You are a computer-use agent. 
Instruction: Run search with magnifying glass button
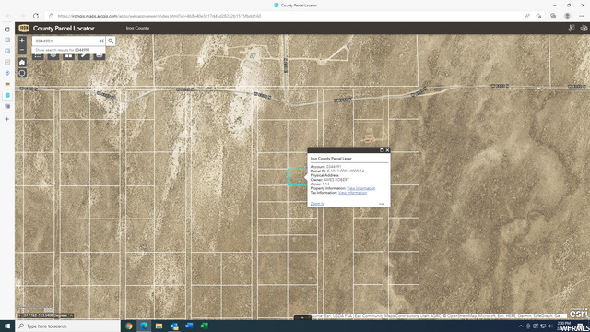point(111,41)
